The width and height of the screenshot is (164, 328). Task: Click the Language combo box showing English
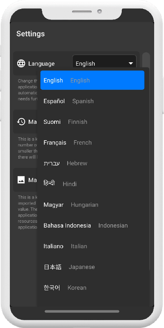(x=105, y=64)
